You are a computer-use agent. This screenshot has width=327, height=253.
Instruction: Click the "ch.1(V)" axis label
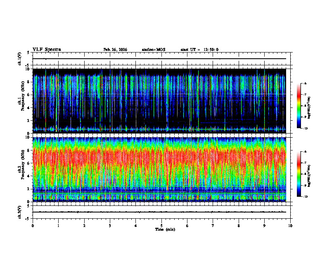click(20, 59)
